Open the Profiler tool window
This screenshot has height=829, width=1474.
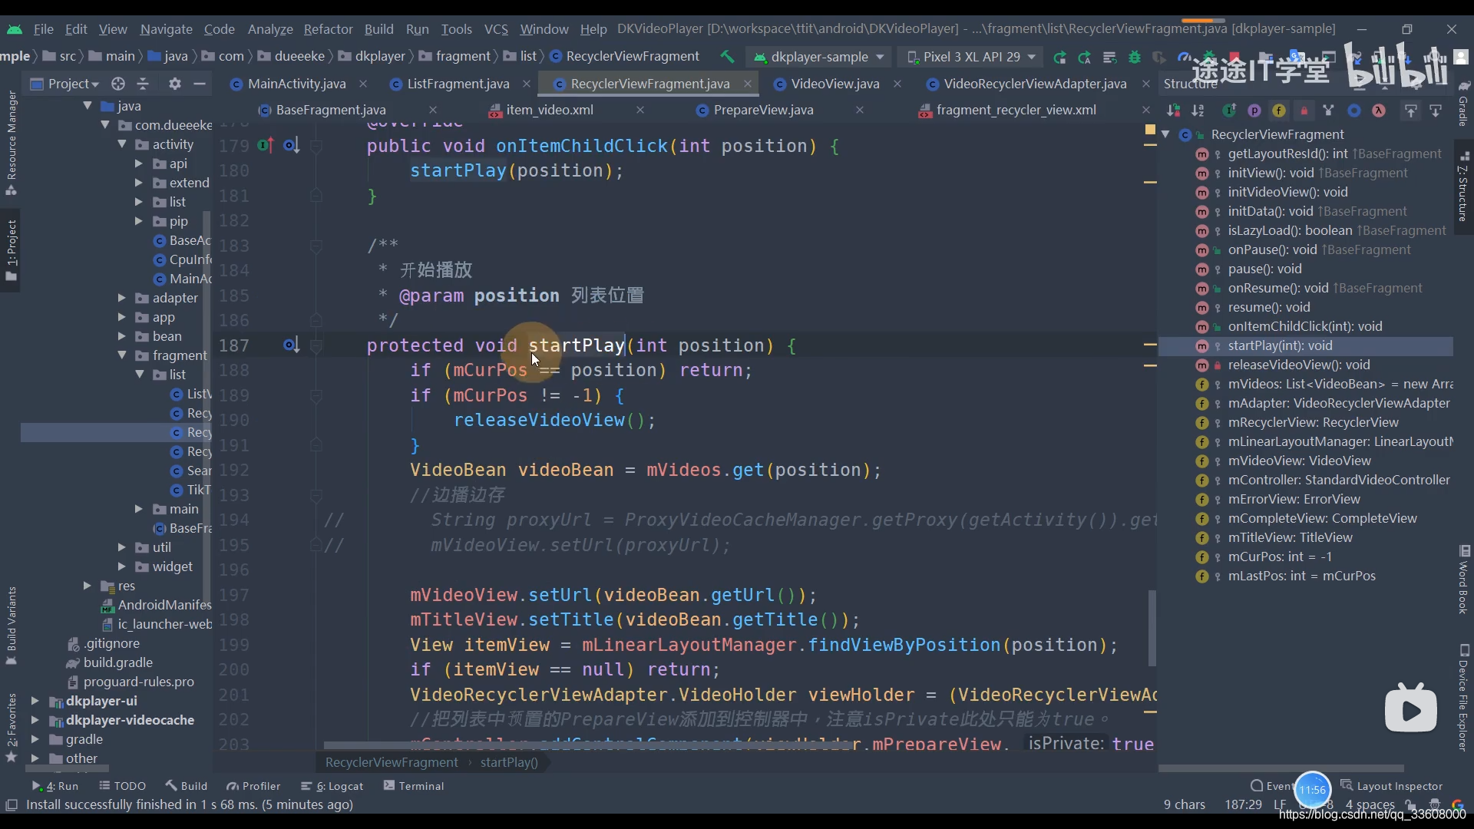pyautogui.click(x=253, y=786)
